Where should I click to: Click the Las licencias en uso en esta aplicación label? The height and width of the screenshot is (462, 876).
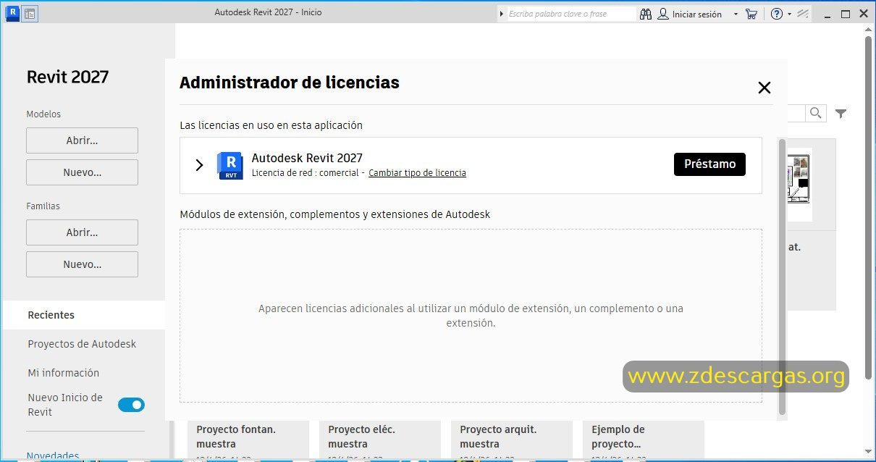click(x=271, y=125)
